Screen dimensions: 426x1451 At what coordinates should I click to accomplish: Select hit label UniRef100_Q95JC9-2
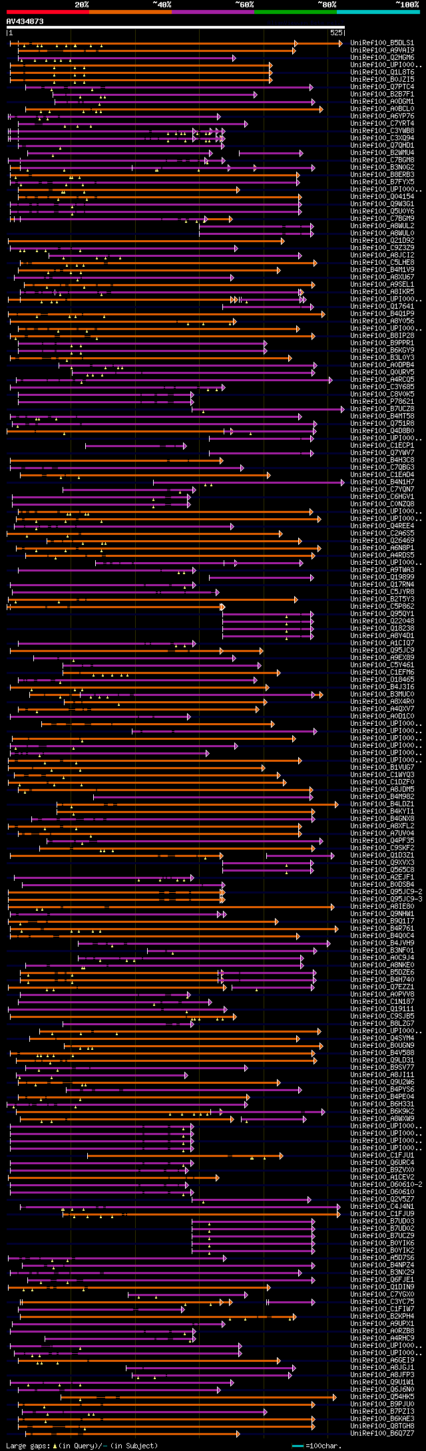[x=386, y=892]
